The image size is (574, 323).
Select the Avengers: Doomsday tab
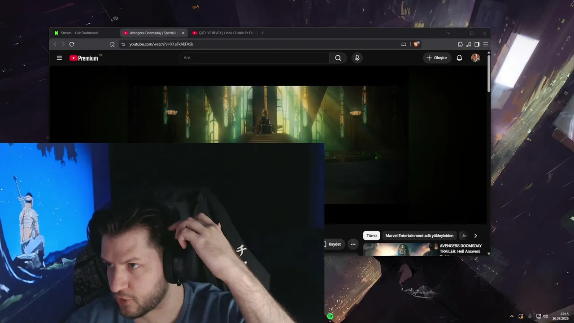point(154,33)
